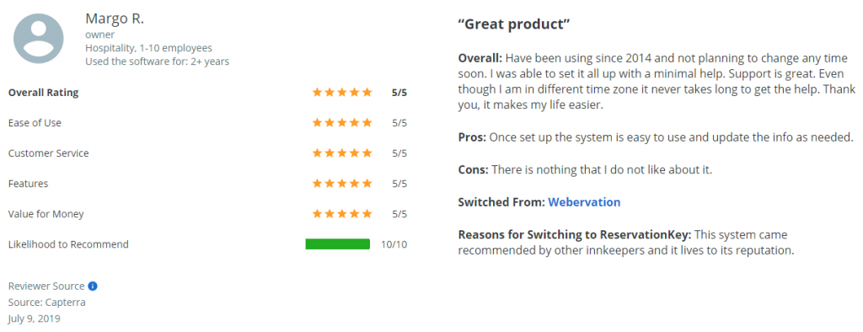The width and height of the screenshot is (863, 332).
Task: Click the green Likelihood to Recommend bar
Action: [337, 244]
